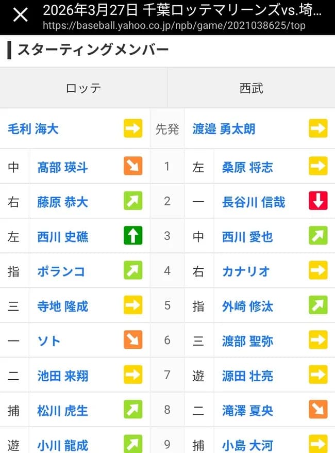The width and height of the screenshot is (335, 453).
Task: Click the orange arrow icon beside 滝澤 夏央
Action: [319, 410]
